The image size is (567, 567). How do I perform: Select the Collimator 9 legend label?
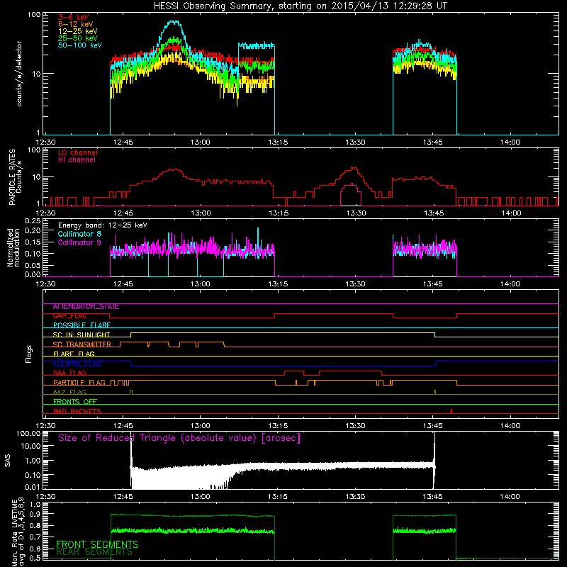[79, 242]
